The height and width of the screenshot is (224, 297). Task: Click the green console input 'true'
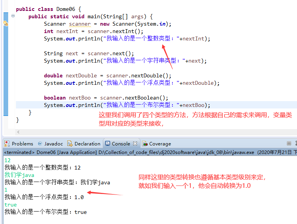coord(11,205)
